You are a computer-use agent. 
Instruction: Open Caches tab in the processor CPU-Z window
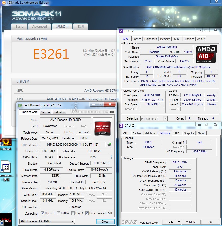[x=137, y=39]
